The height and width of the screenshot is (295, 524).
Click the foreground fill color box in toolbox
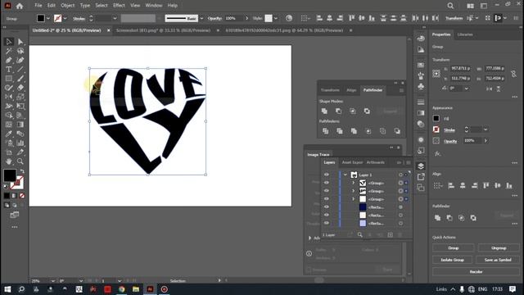(10, 175)
